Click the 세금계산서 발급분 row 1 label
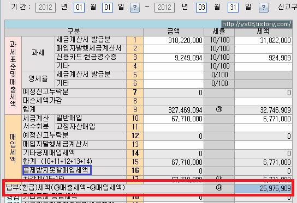Screen dimensions: 297x203 [84, 40]
